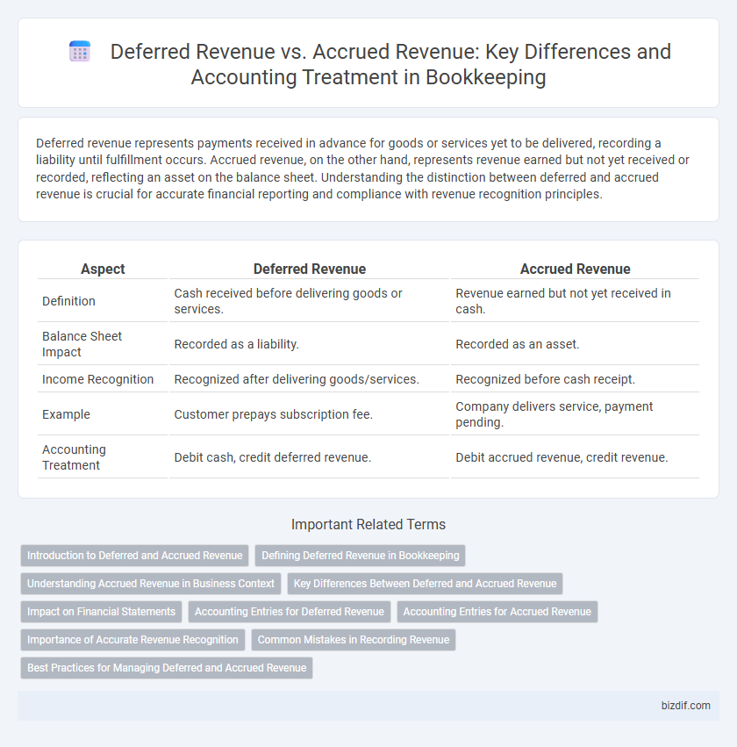Screen dimensions: 737x747
Task: Select Understanding Accrued Revenue in Business Context tag
Action: coord(151,584)
